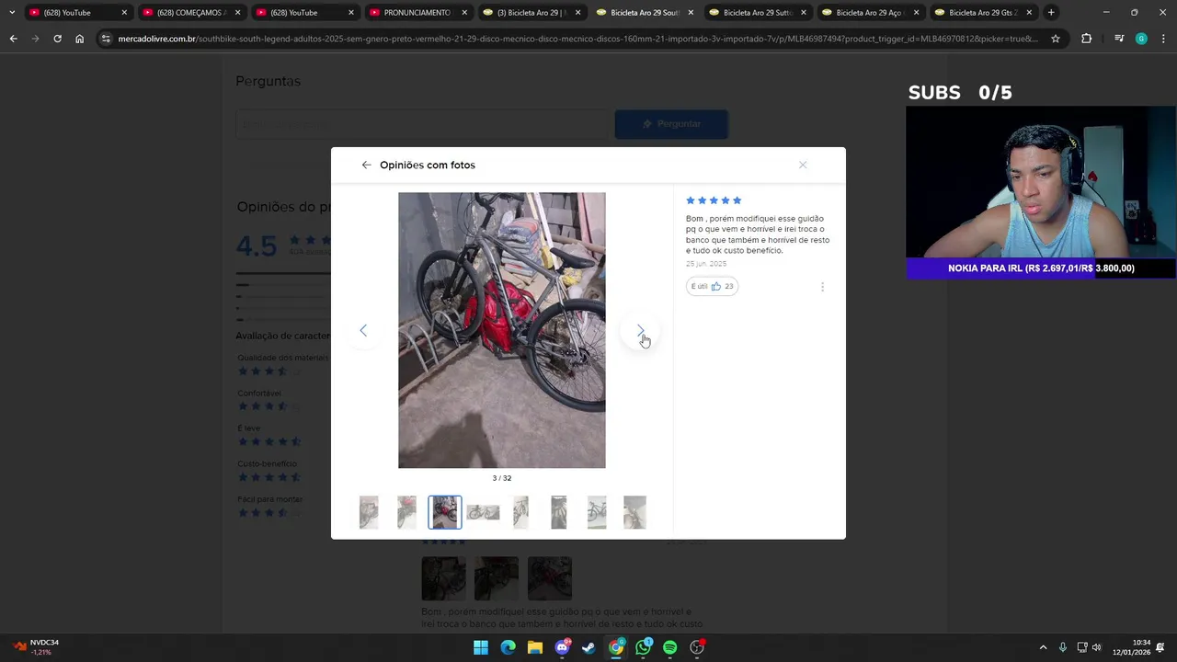The image size is (1177, 662).
Task: Open the green browser profile avatar
Action: click(1141, 39)
